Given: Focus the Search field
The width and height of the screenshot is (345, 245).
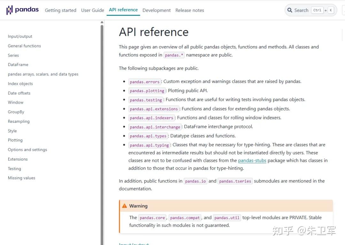Looking at the screenshot, I should [311, 10].
